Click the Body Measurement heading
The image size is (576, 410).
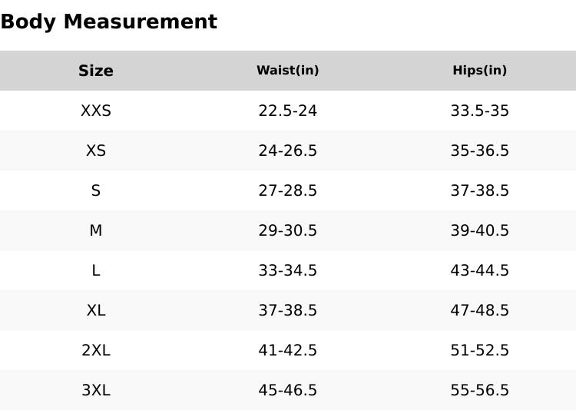(x=108, y=22)
